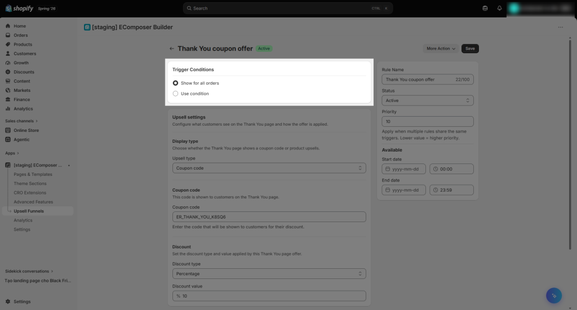Click the Start date calendar icon

coord(388,169)
